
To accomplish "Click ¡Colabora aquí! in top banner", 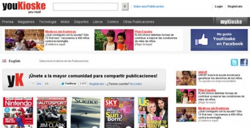I will (55, 45).
